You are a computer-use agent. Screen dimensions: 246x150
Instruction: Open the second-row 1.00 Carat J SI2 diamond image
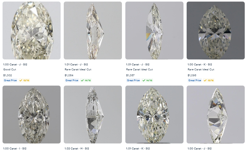[x=216, y=115]
